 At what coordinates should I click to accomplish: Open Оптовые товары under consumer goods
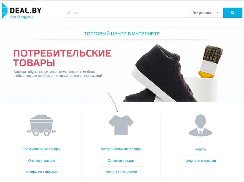pos(121,161)
